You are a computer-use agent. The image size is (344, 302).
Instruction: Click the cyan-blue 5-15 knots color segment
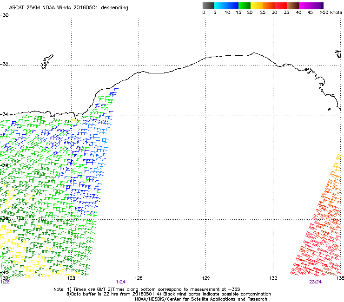pos(226,6)
